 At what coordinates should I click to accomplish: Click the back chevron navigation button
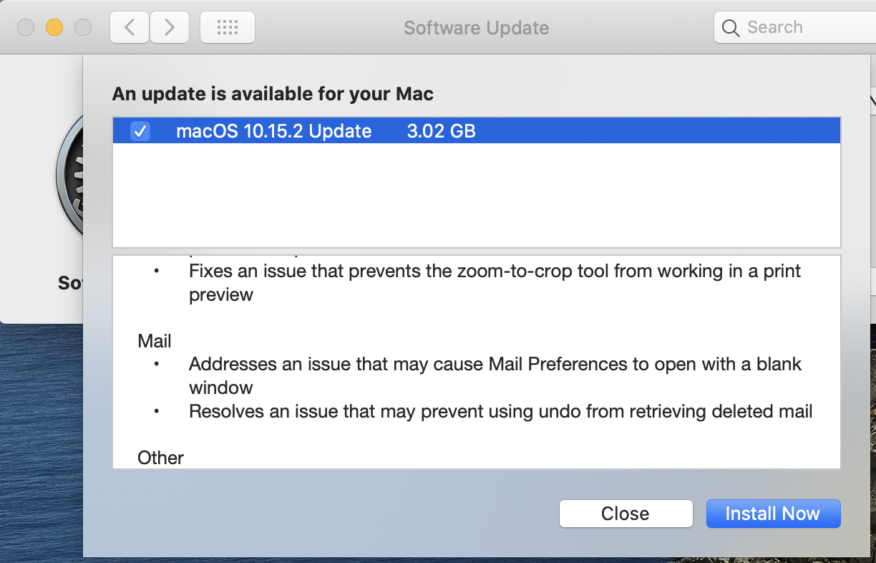(x=130, y=28)
